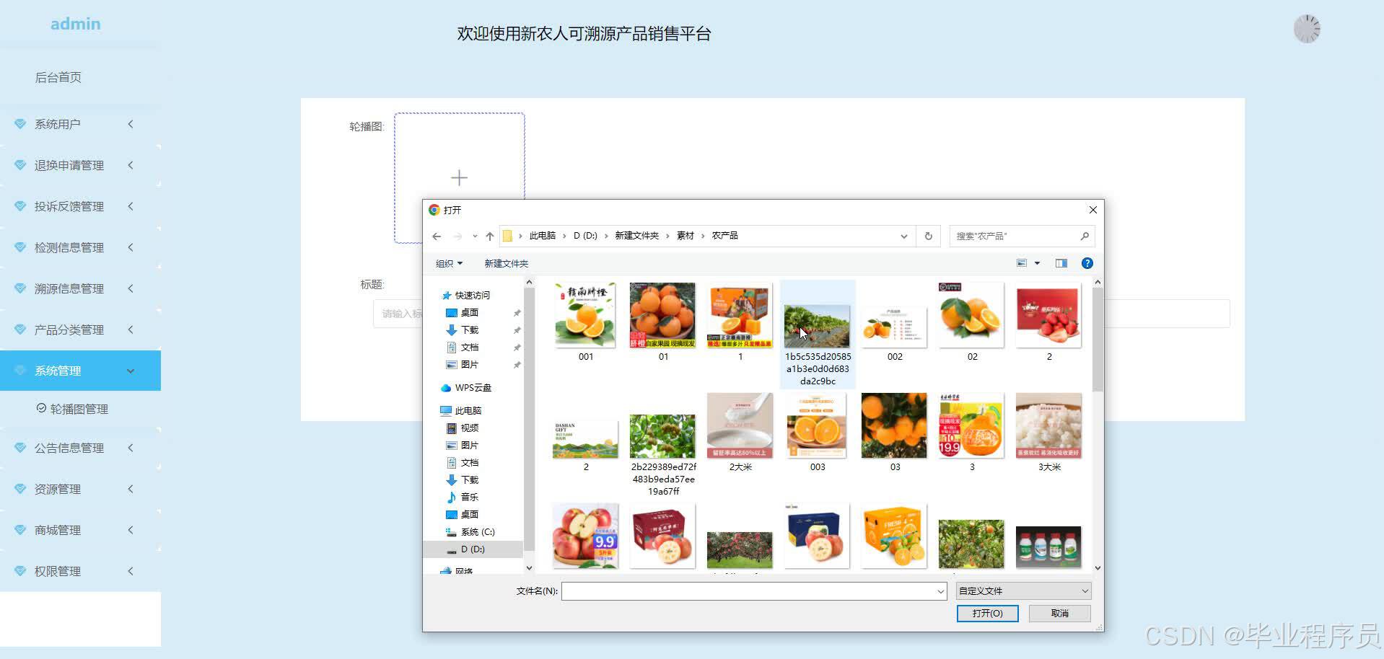
Task: Show the preview pane via its toolbar icon
Action: tap(1061, 262)
